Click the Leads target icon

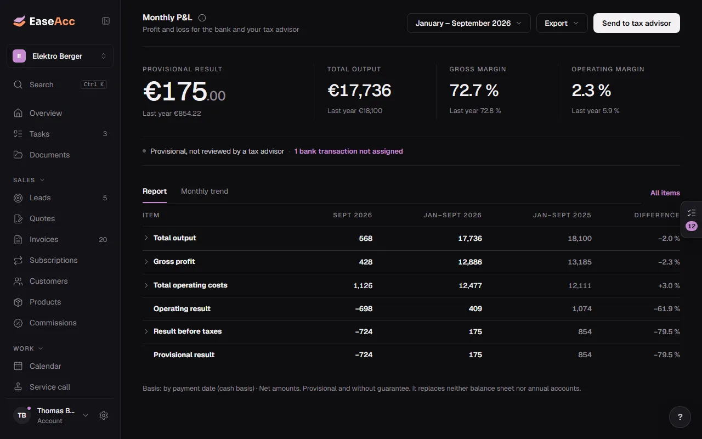click(18, 198)
